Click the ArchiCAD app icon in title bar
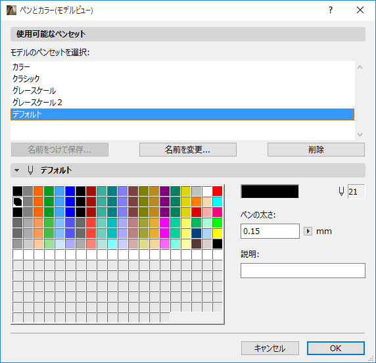Viewport: 376px width, 363px height. (11, 10)
